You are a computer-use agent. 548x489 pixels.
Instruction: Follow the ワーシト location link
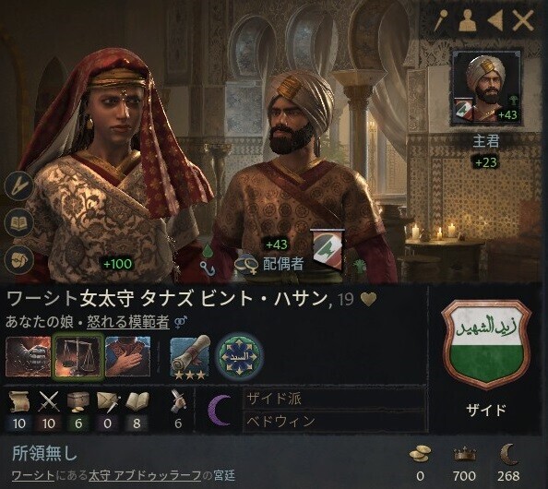tap(33, 476)
